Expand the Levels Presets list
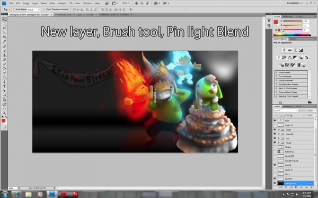Screen dimensions: 318x198 pyautogui.click(x=277, y=72)
